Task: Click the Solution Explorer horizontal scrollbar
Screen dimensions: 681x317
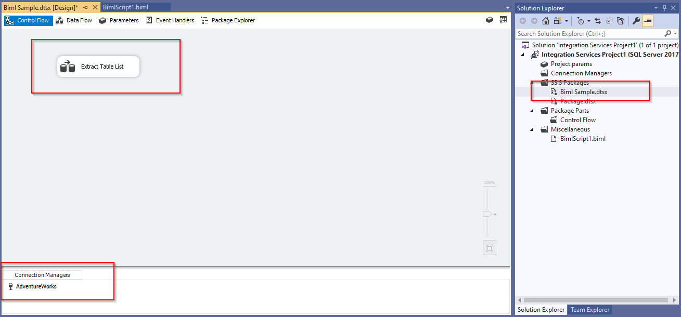Action: click(x=596, y=300)
